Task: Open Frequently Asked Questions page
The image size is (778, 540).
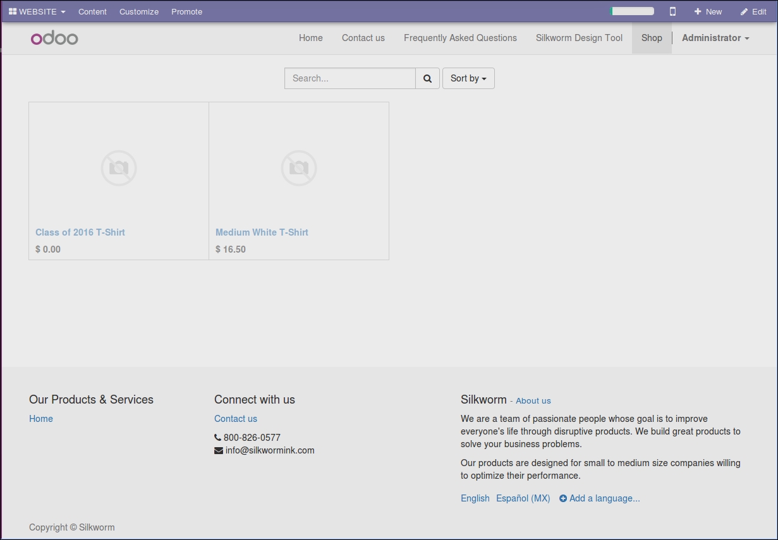Action: pyautogui.click(x=460, y=38)
